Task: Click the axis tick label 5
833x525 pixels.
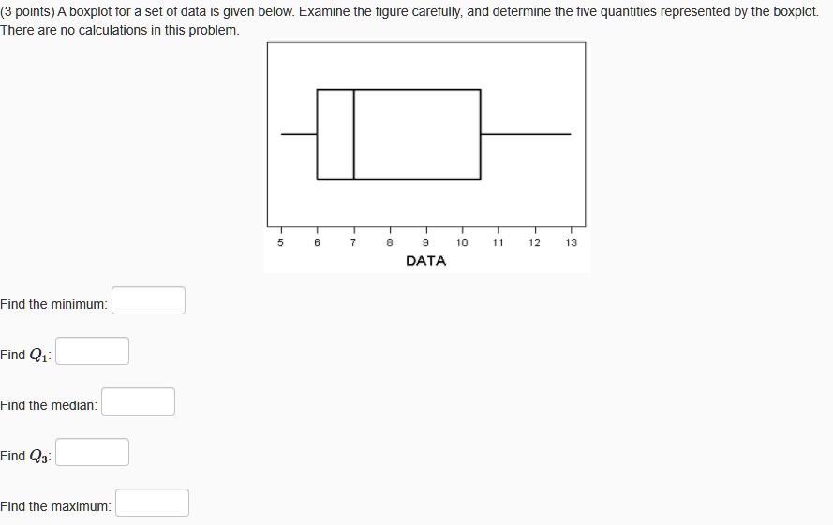Action: click(280, 242)
